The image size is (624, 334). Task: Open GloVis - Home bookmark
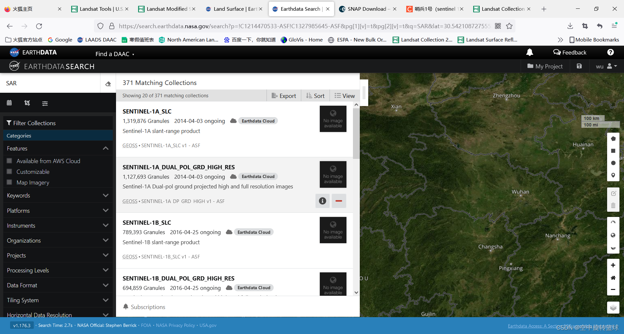302,40
